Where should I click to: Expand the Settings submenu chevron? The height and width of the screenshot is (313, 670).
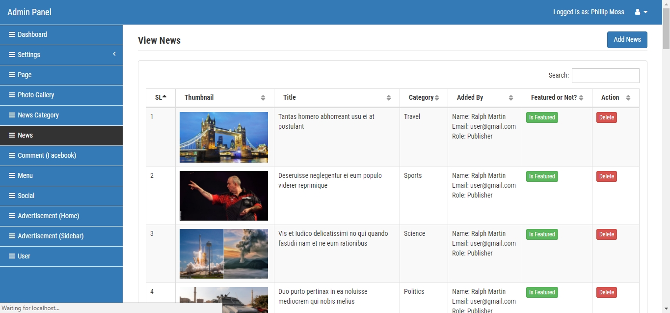114,54
